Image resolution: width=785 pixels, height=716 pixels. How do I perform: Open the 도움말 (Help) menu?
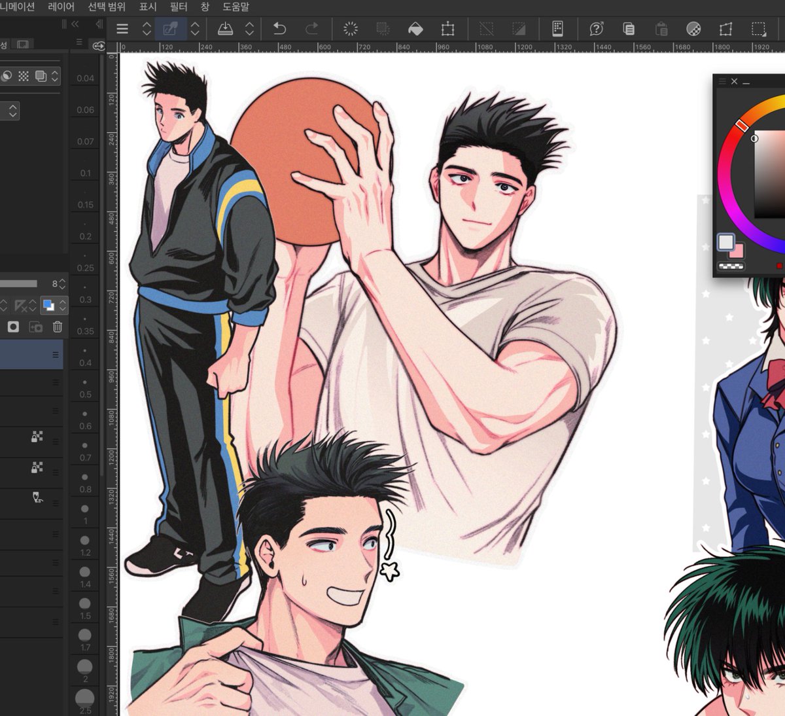(235, 7)
